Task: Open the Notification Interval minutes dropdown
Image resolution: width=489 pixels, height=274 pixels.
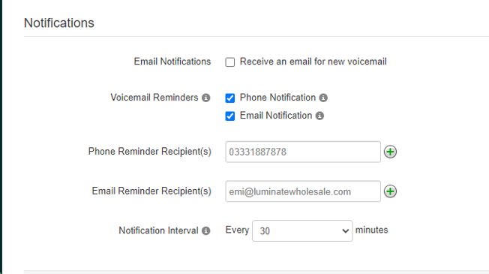Action: tap(302, 231)
